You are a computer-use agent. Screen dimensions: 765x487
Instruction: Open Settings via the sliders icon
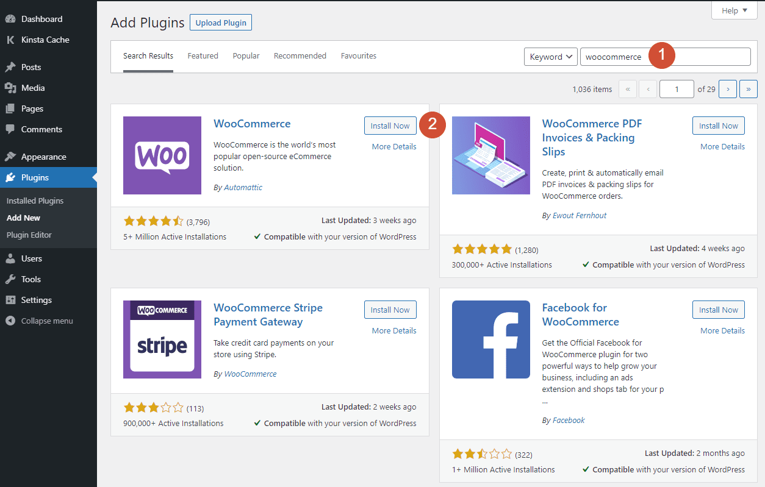click(x=13, y=299)
